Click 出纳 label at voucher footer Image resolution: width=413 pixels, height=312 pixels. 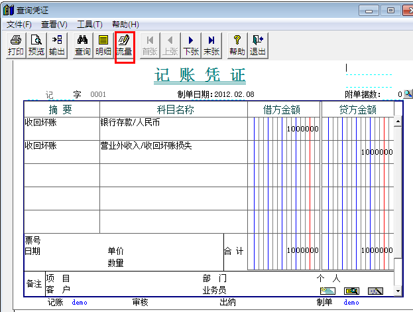(227, 302)
